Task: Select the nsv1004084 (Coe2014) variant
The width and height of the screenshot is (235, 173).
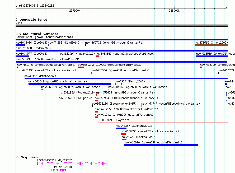Action: tap(32, 43)
